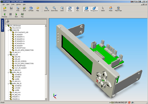Select 3P_HEADER<1> component
The height and width of the screenshot is (104, 148).
pos(20,37)
